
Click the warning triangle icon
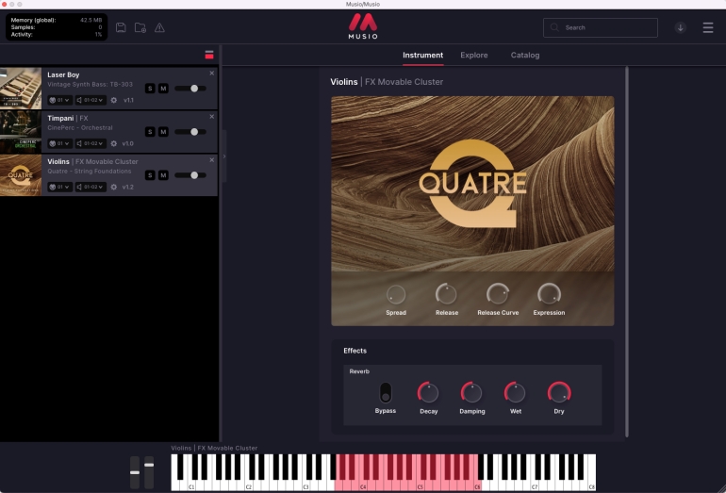159,27
